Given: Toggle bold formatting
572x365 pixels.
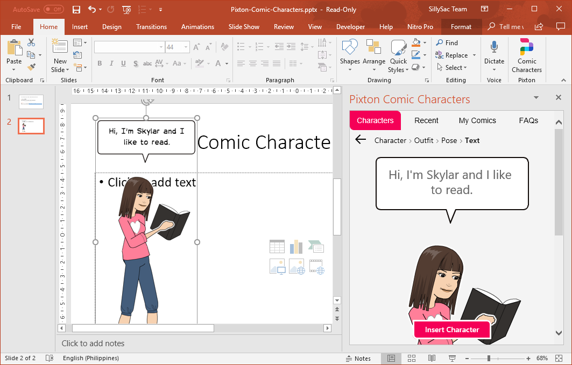Looking at the screenshot, I should click(100, 63).
